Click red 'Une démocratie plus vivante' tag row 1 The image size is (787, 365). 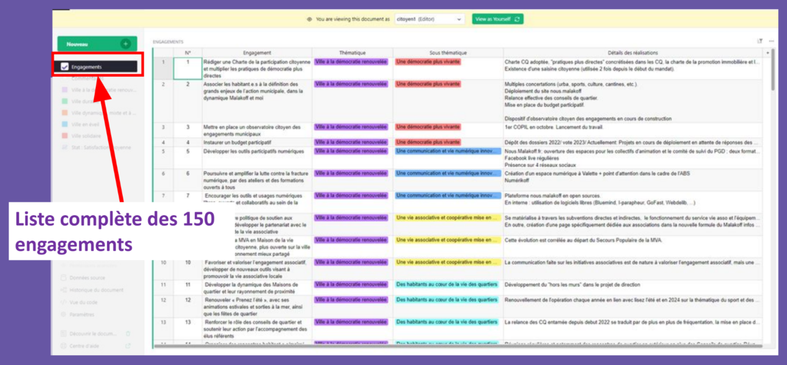(428, 62)
